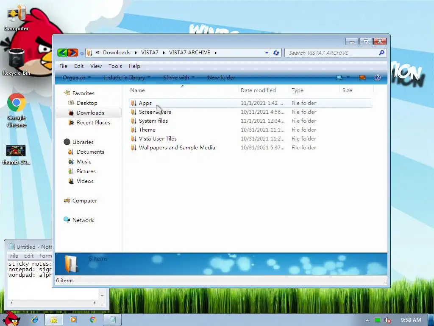Select the Google Chrome desktop shortcut
434x326 pixels.
click(17, 110)
